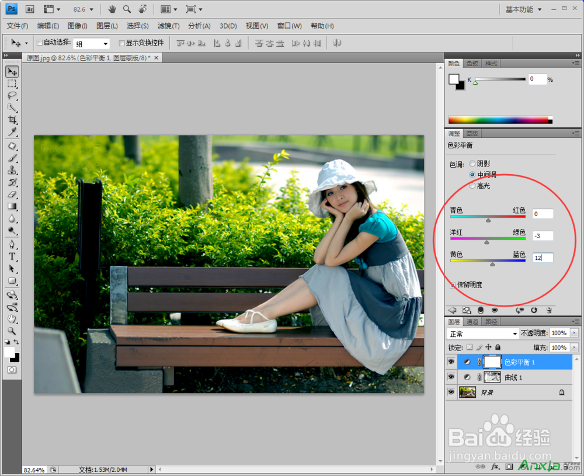This screenshot has width=584, height=476.
Task: Select the Path Selection tool
Action: pyautogui.click(x=12, y=269)
